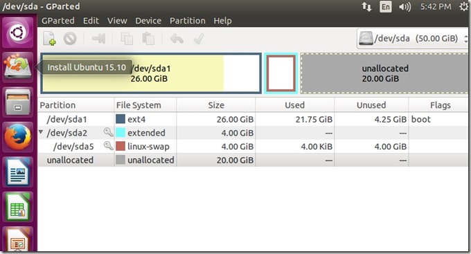
Task: Open the Files manager launcher icon
Action: coord(18,102)
